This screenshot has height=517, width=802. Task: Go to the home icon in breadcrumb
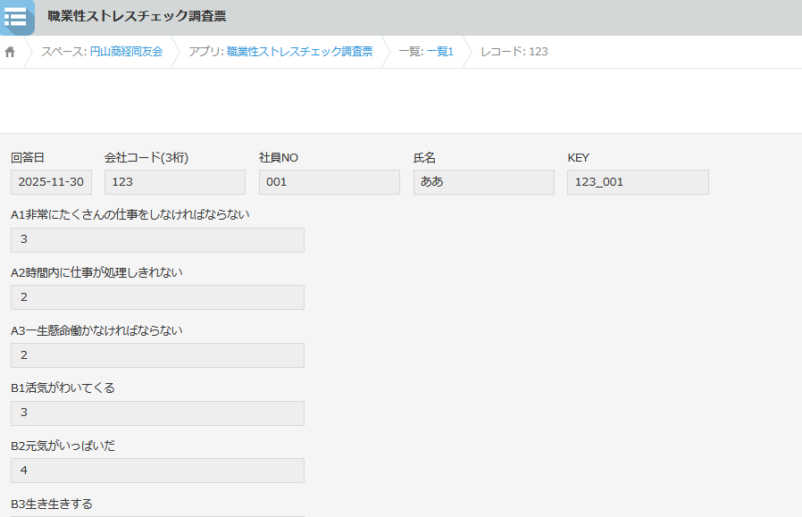click(x=11, y=52)
